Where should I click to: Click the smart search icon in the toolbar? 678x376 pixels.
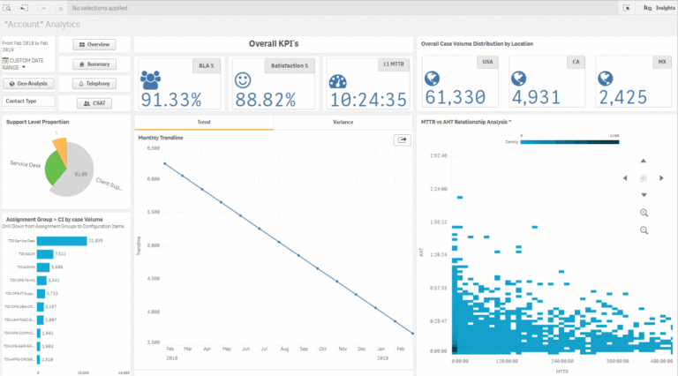7,7
